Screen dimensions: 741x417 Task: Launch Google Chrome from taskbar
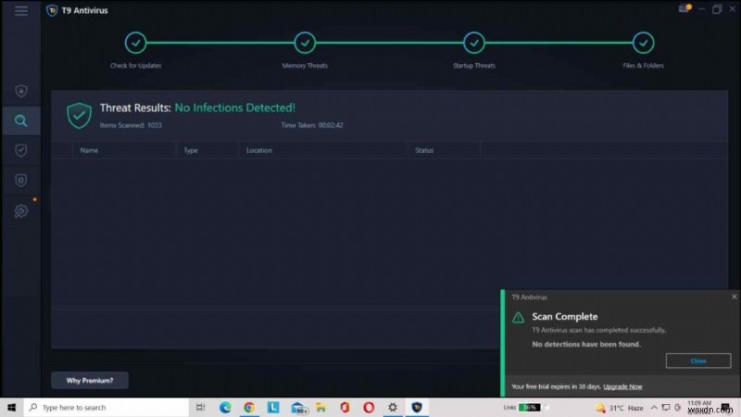(249, 407)
